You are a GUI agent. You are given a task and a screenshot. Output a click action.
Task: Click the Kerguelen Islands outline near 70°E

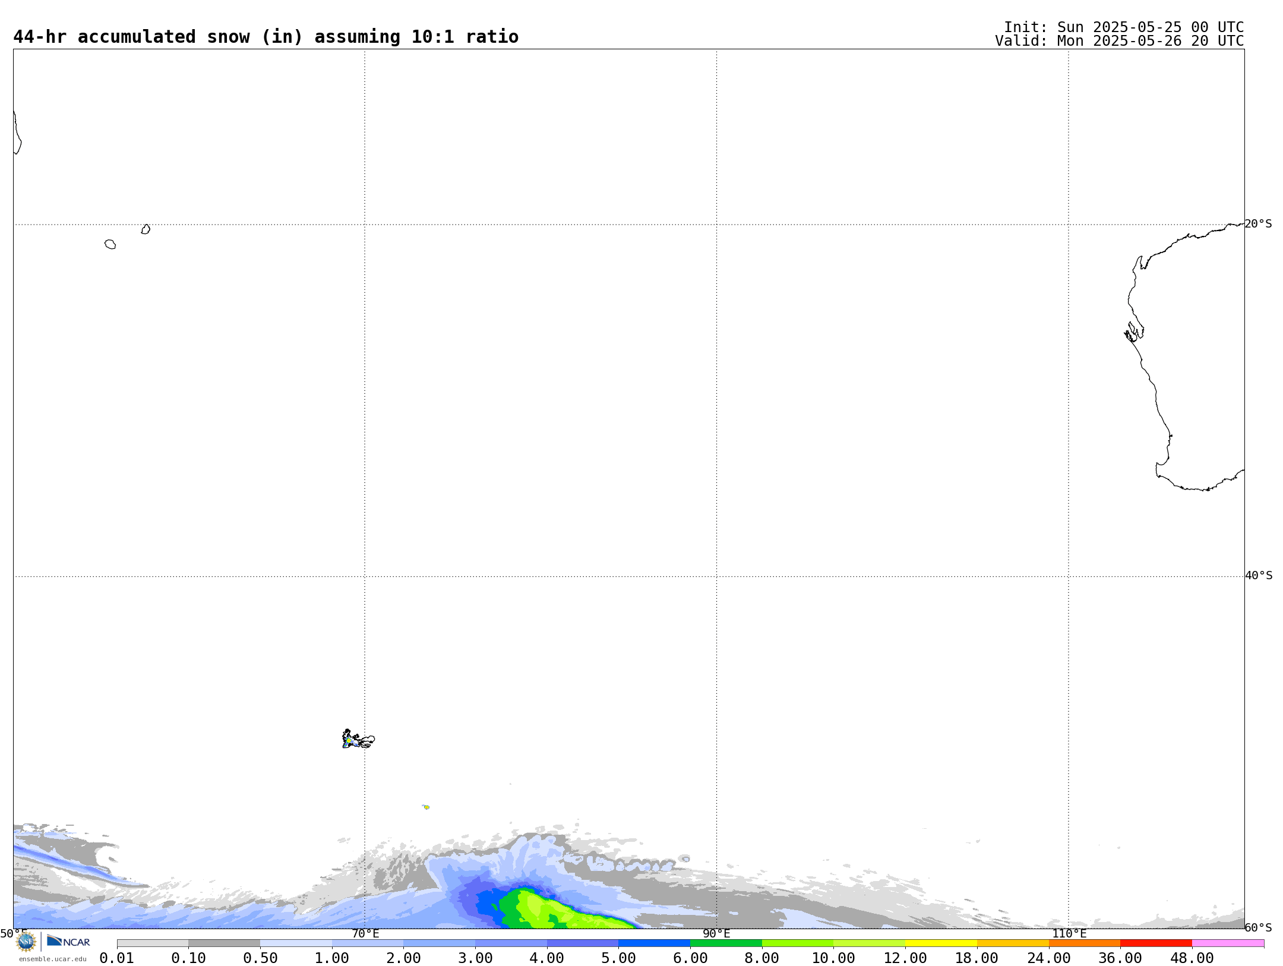tap(358, 739)
